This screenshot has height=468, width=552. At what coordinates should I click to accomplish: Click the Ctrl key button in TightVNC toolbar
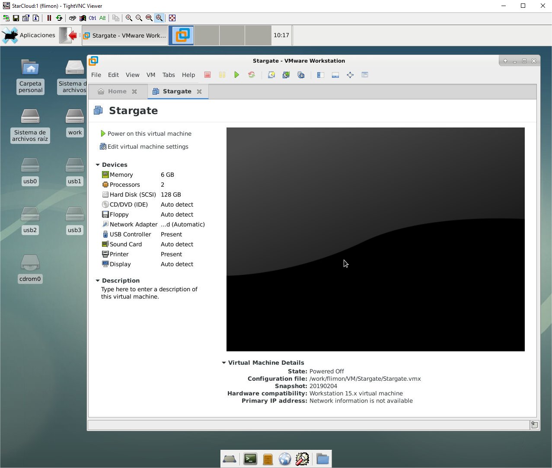coord(93,18)
